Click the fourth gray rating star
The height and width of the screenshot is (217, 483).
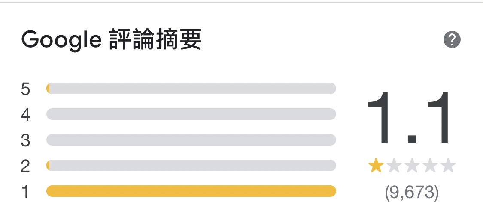coord(430,166)
